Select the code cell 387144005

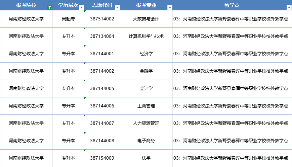pos(102,88)
